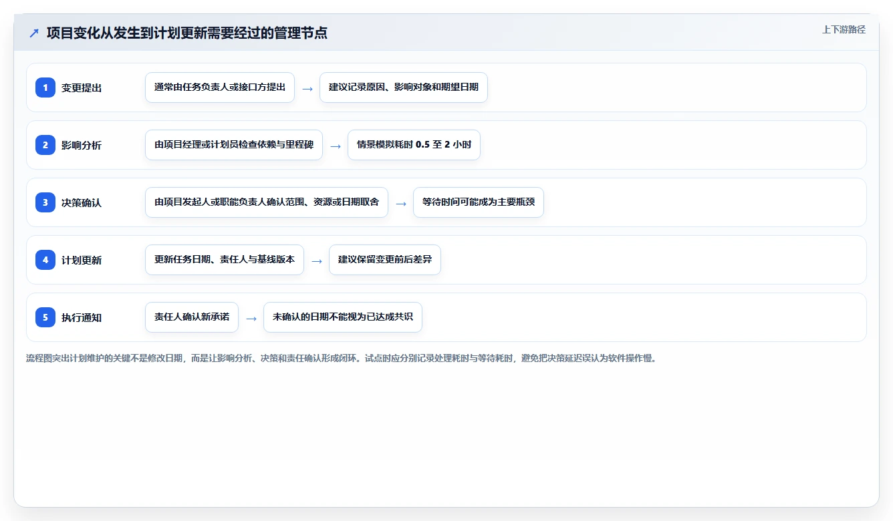Click step number badge 5
This screenshot has width=893, height=521.
[x=45, y=317]
